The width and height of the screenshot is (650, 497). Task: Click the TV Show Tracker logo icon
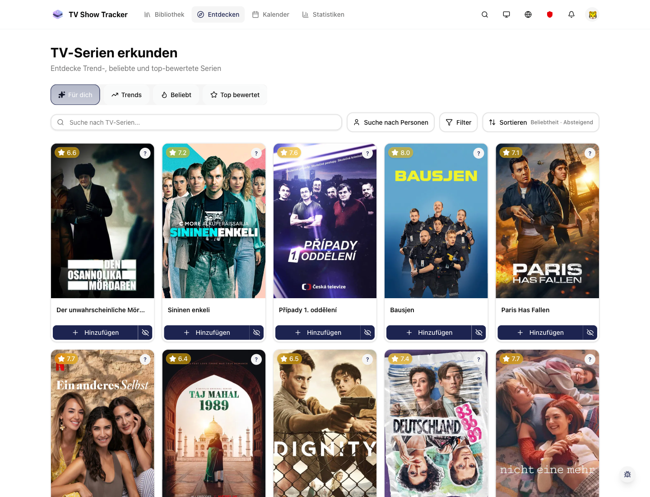pos(58,14)
